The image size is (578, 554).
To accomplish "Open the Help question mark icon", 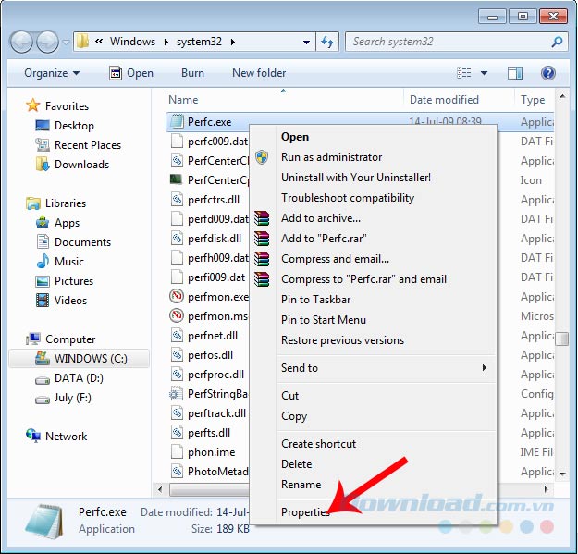I will 548,73.
